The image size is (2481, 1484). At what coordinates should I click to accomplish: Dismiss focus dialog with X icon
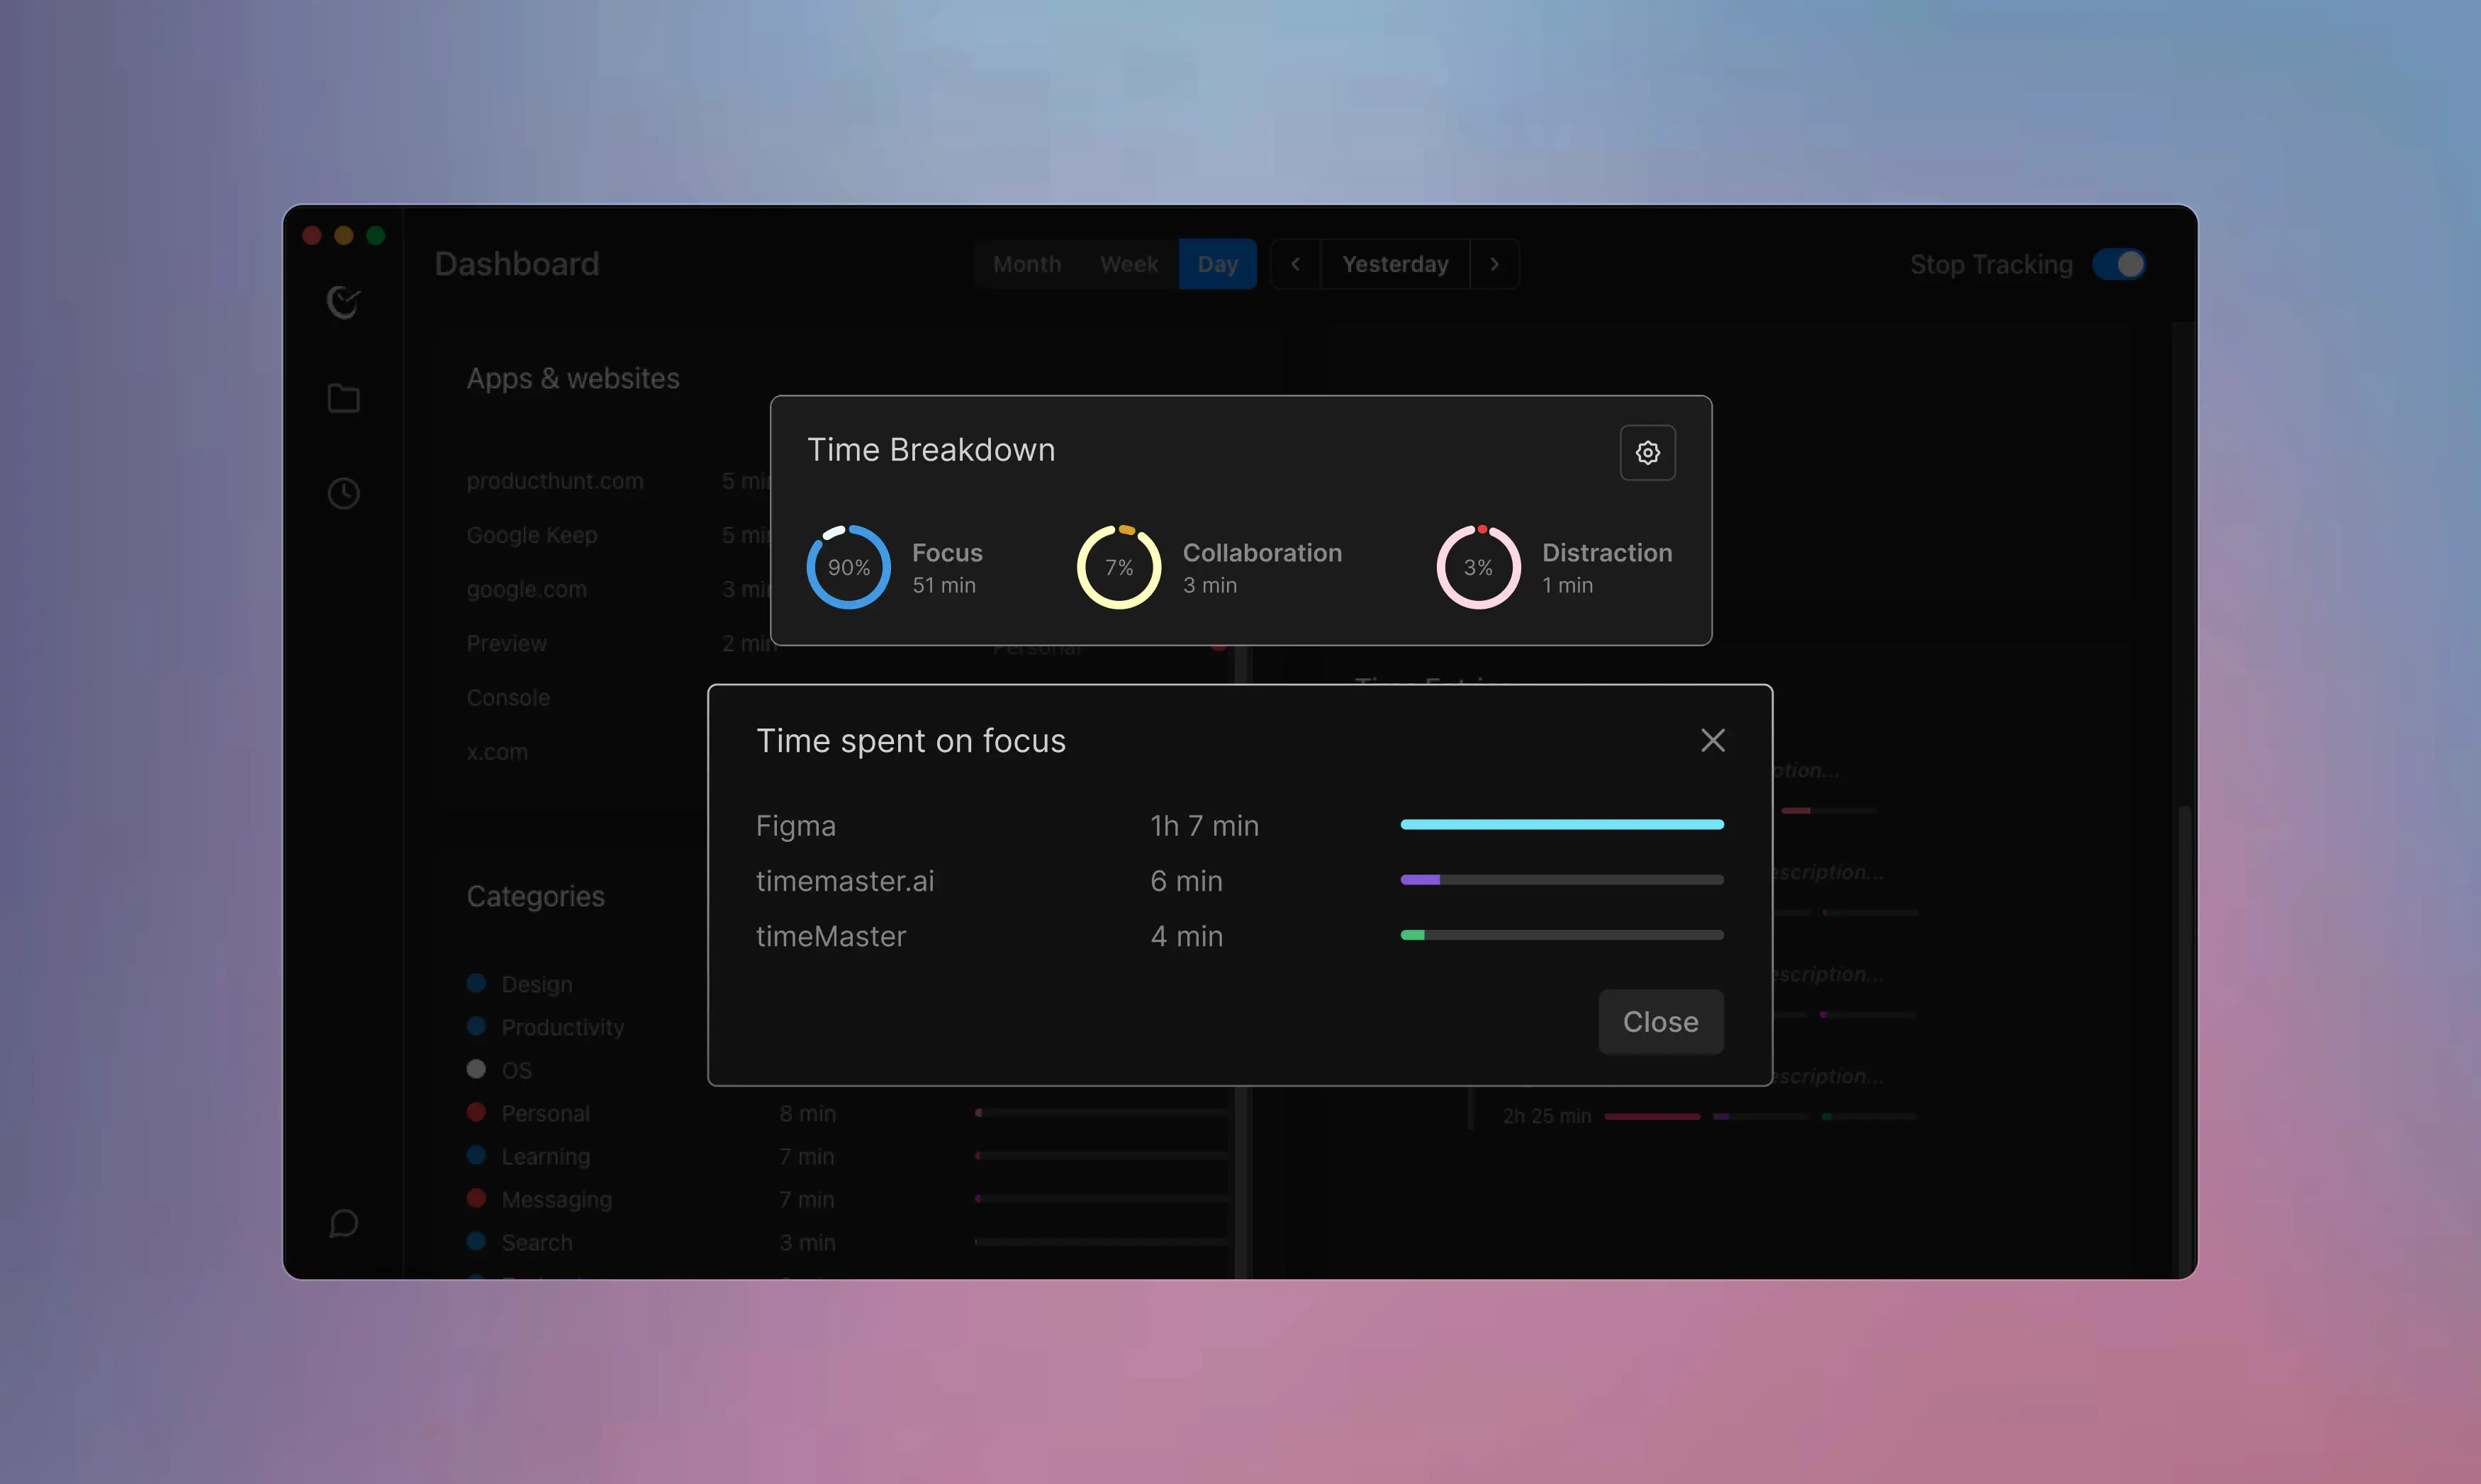1712,740
